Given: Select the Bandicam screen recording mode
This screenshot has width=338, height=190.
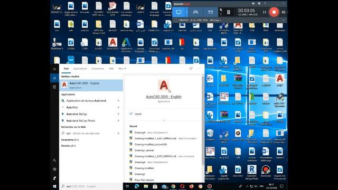Looking at the screenshot, I should (x=179, y=12).
